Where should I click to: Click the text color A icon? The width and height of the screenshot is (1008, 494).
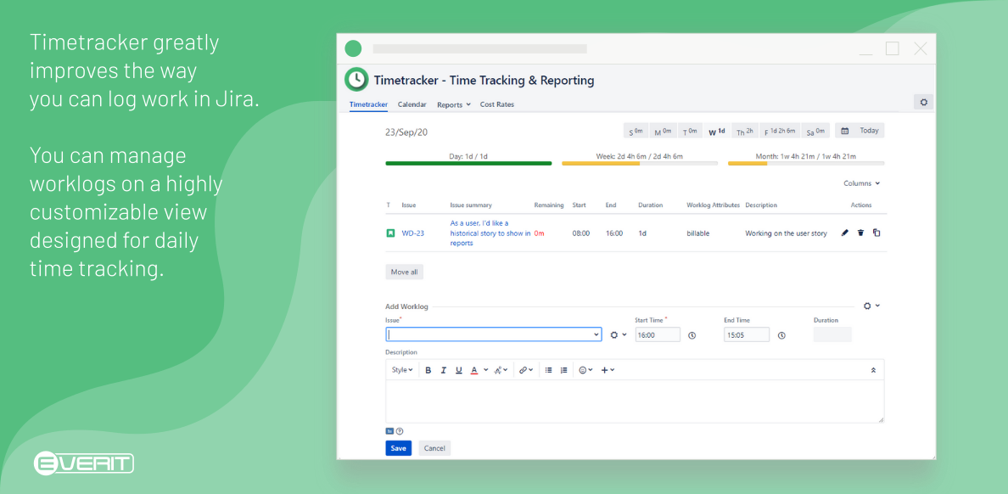474,370
